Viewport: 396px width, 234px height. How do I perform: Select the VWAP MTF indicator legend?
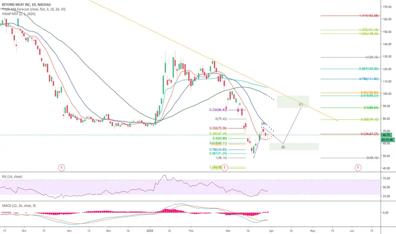19,14
